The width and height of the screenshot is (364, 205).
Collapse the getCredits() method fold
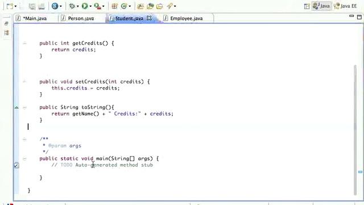(x=24, y=43)
